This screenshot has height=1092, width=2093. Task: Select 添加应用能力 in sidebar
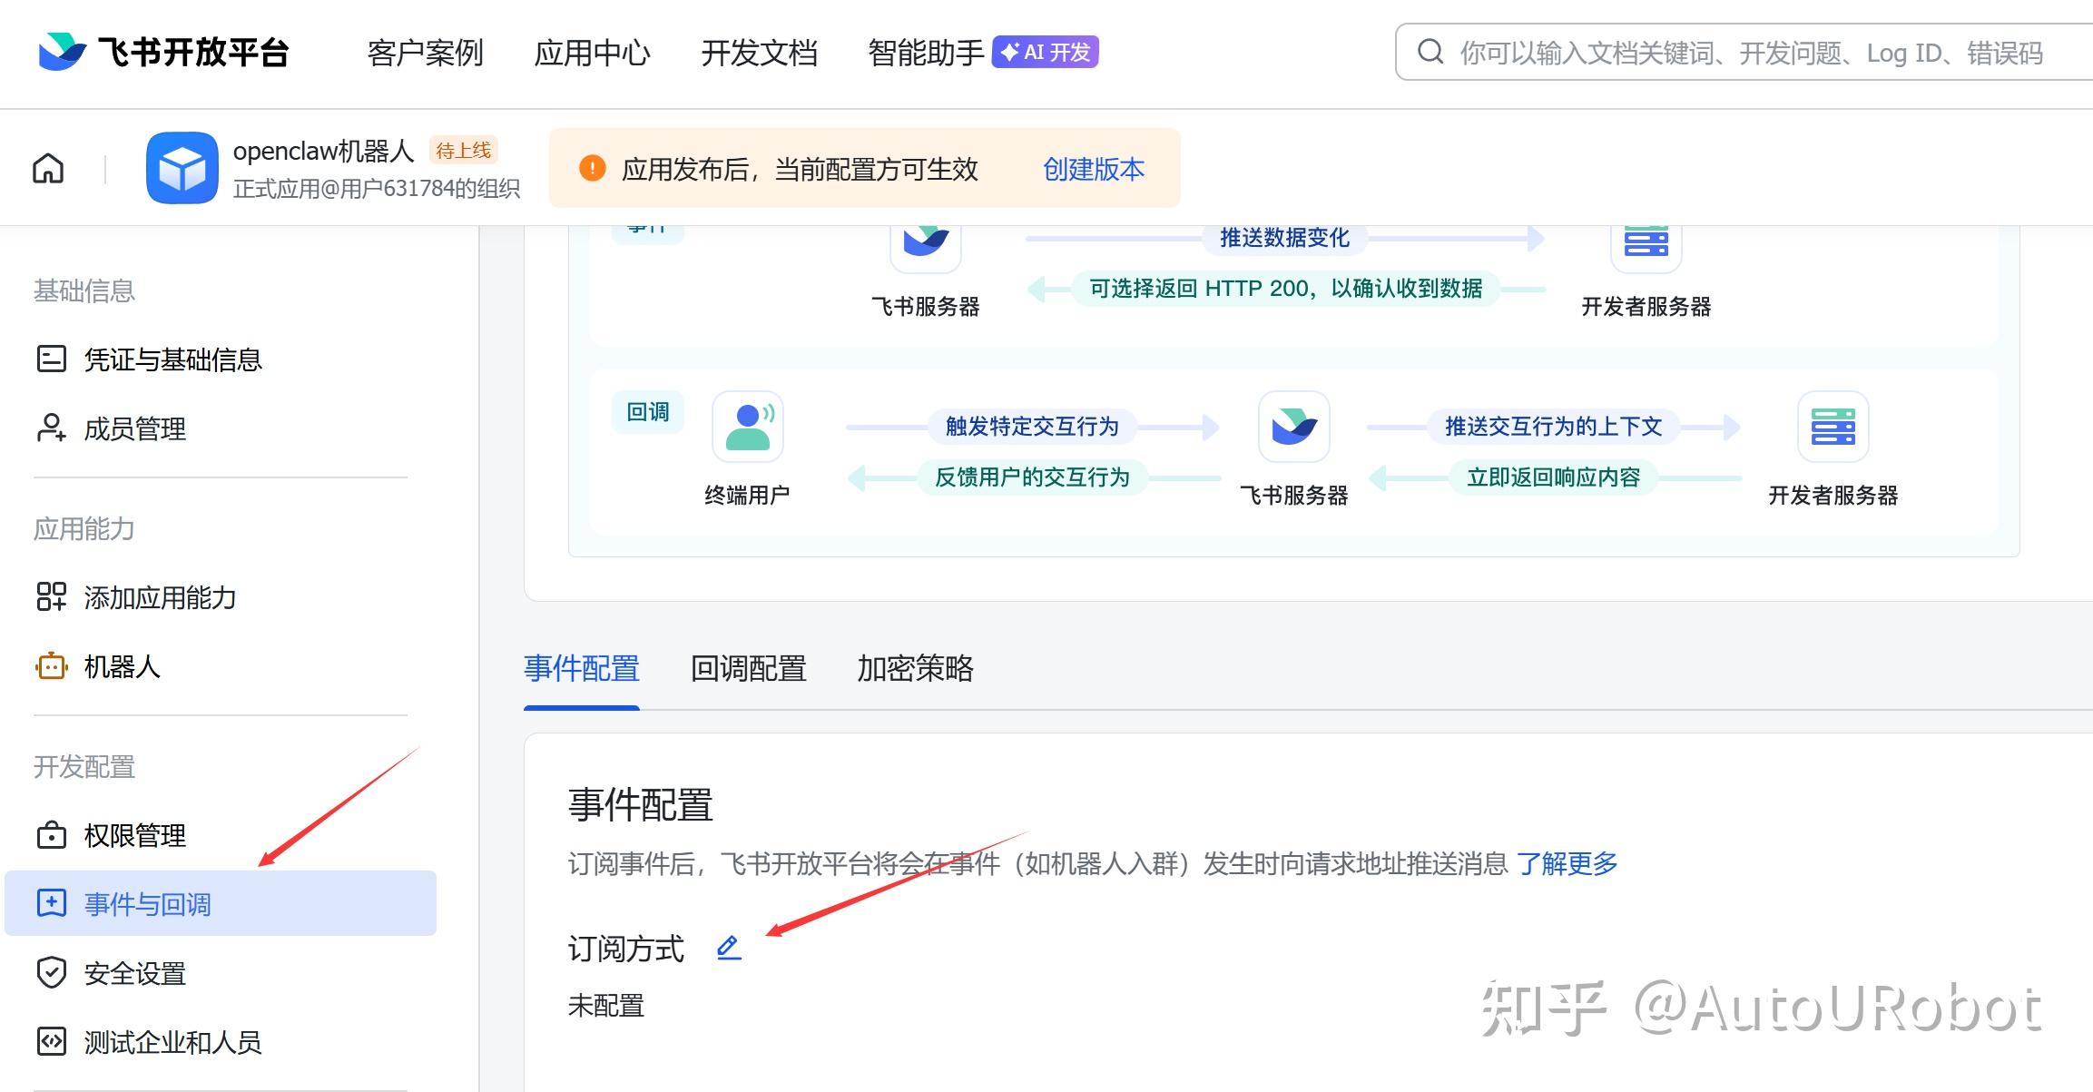pyautogui.click(x=160, y=597)
